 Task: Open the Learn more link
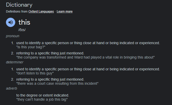click(x=65, y=12)
